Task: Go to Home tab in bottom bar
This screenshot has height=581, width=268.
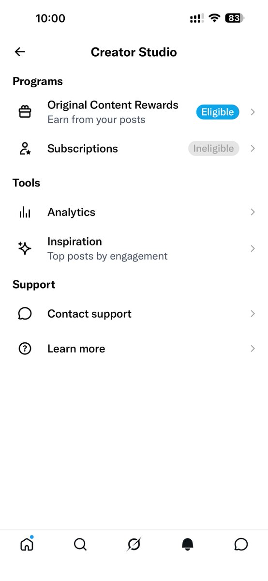Action: pos(27,544)
